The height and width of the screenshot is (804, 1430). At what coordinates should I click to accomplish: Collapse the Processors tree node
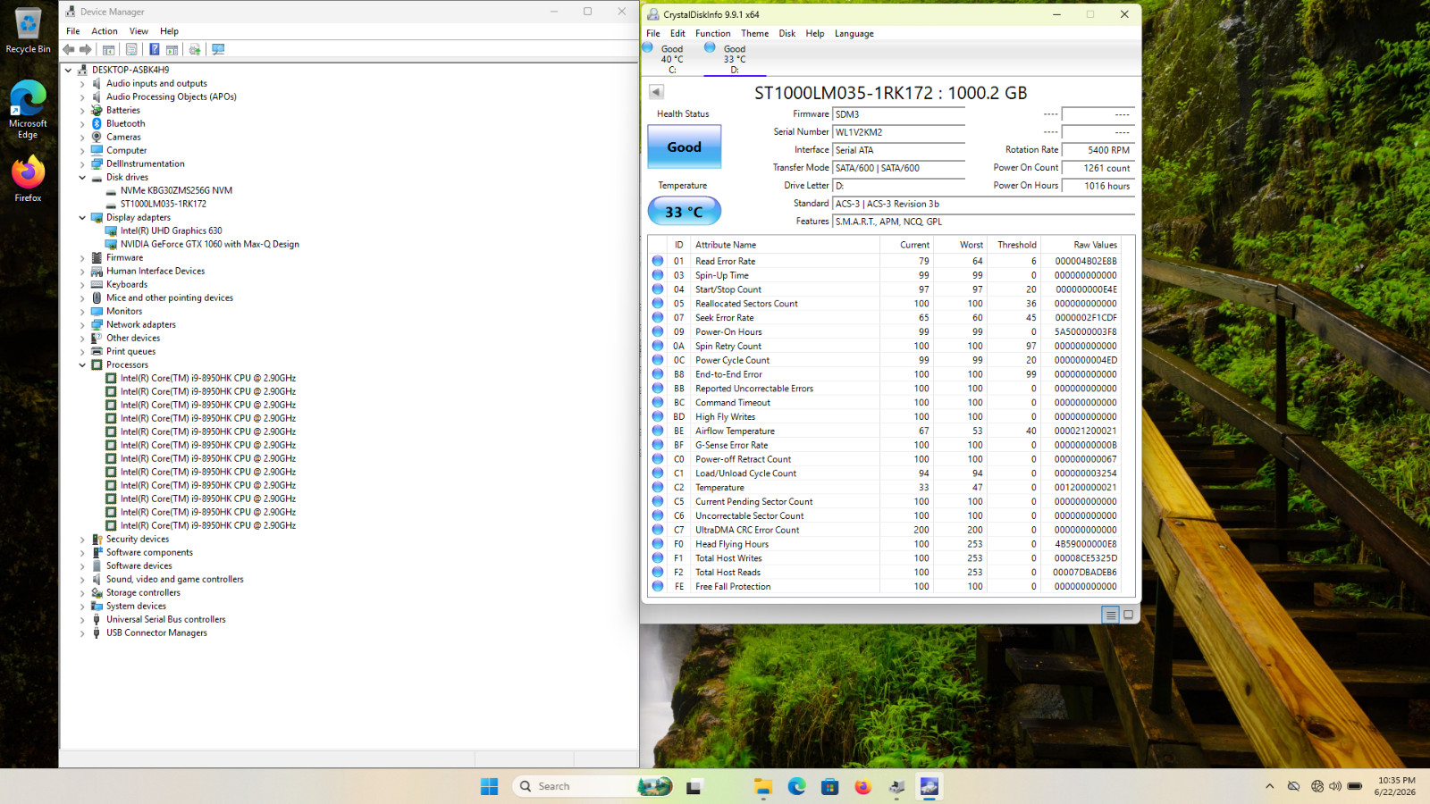[x=82, y=364]
